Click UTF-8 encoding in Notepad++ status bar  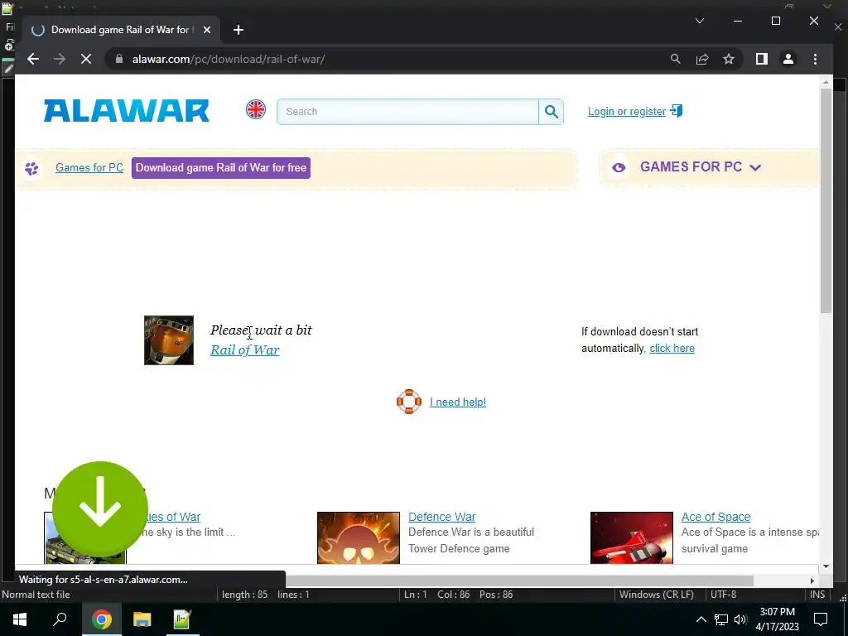pyautogui.click(x=723, y=595)
